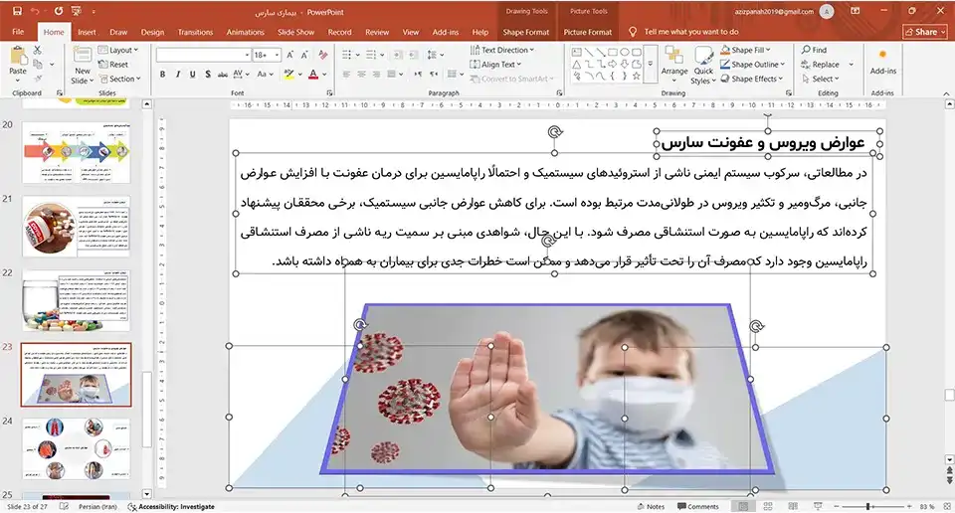
Task: Click the Decrease list level indent icon
Action: [398, 55]
